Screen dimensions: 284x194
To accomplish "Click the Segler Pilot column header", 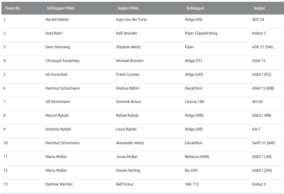I will pos(128,8).
